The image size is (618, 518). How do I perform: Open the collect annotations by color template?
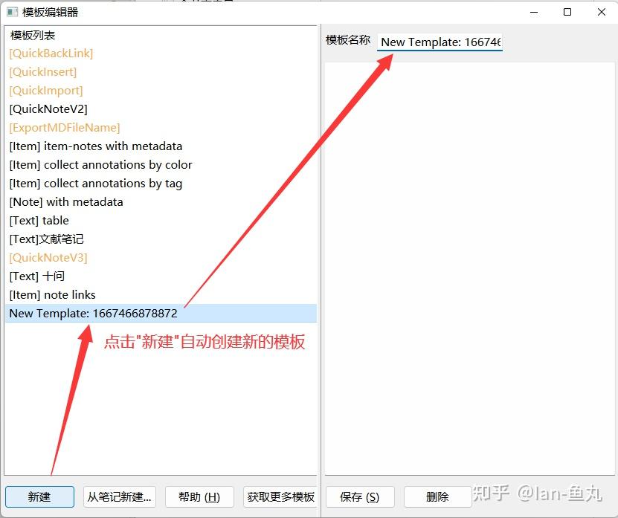tap(100, 164)
